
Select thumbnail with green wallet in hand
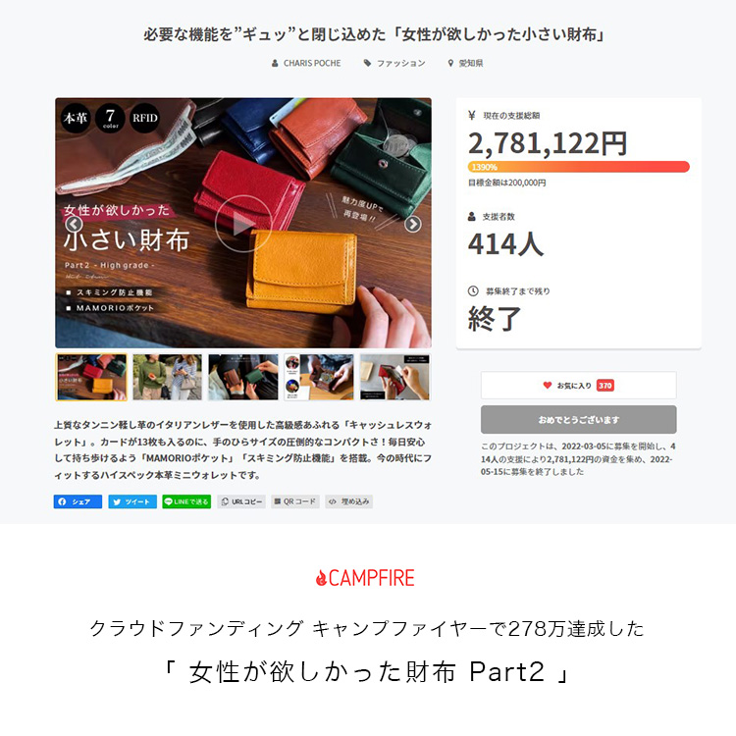(243, 377)
